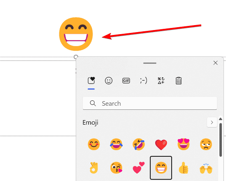Open the Clipboard history tab
Screen dimensions: 226x181
(179, 81)
